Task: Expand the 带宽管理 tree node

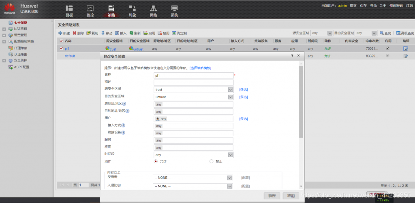Action: (x=4, y=35)
